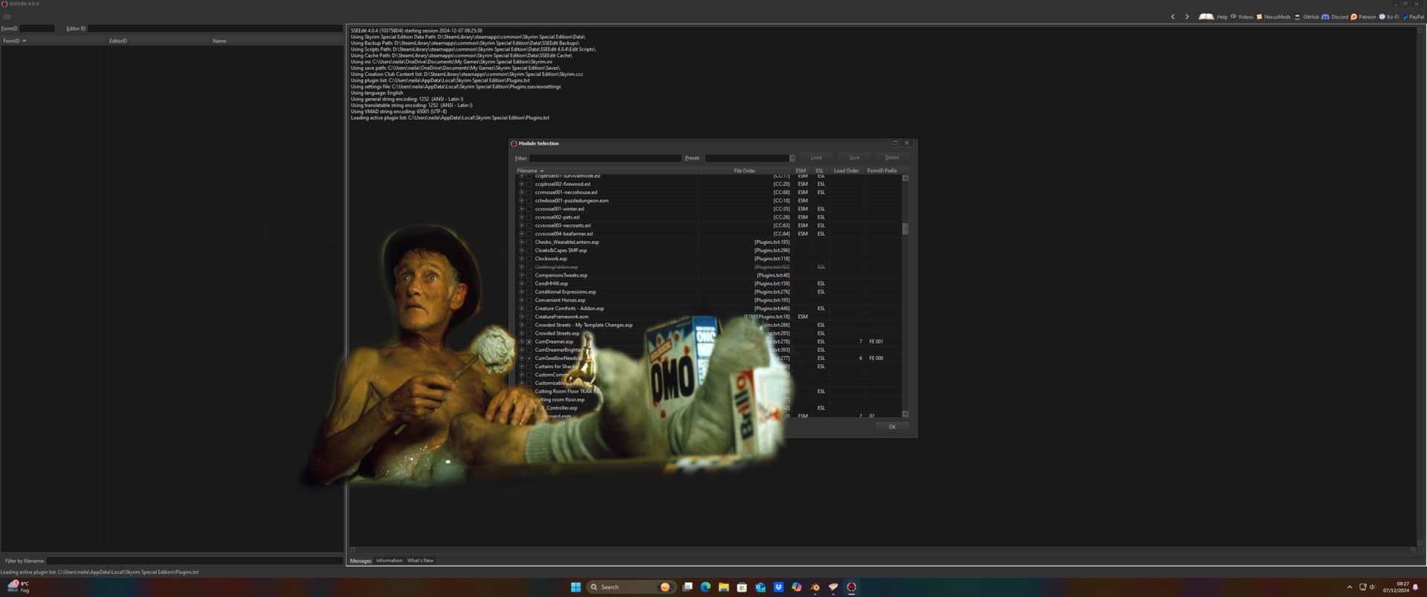Viewport: 1427px width, 597px height.
Task: Sort by the FormID column header
Action: tap(54, 41)
